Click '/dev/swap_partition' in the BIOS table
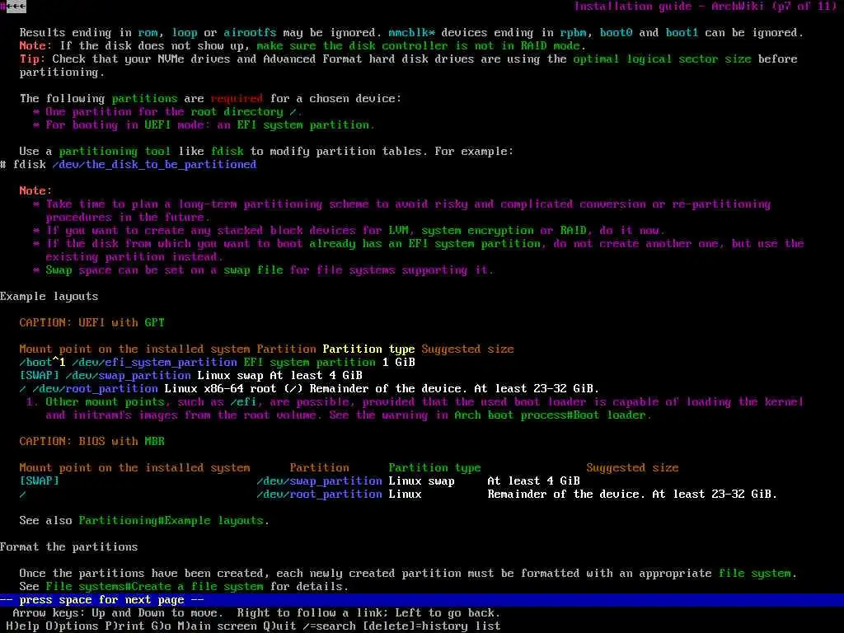 (x=319, y=481)
